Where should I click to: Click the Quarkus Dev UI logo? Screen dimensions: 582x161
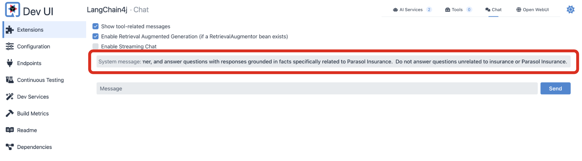tap(13, 10)
